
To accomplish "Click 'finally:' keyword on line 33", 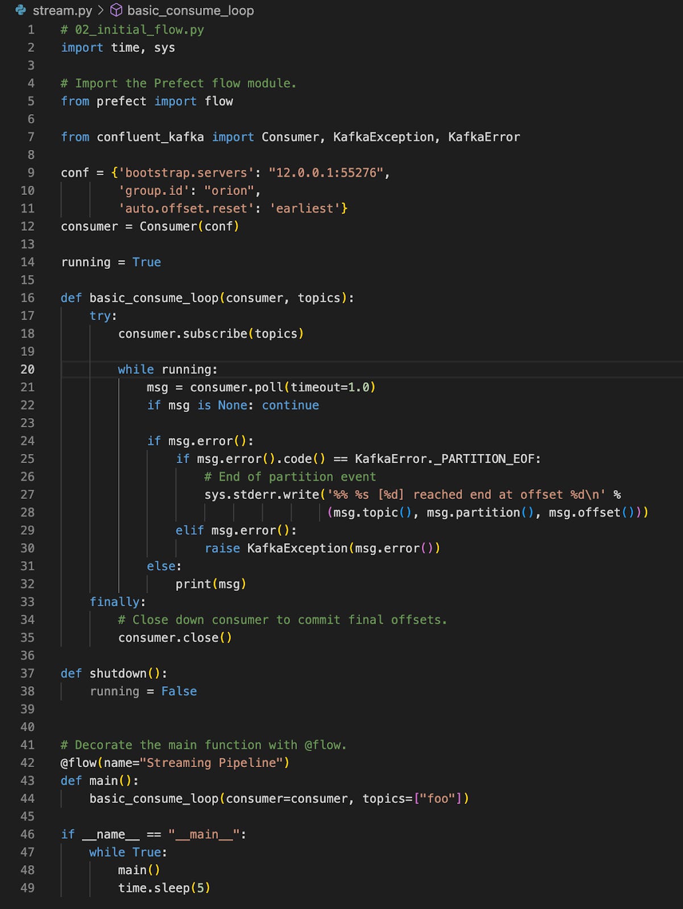I will pos(118,602).
